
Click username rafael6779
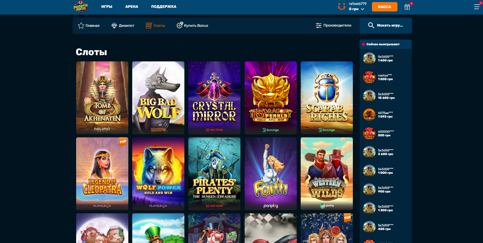tap(358, 4)
